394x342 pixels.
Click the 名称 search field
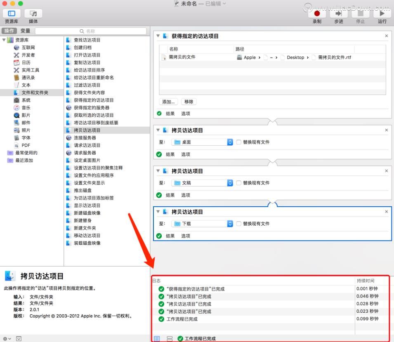click(91, 31)
